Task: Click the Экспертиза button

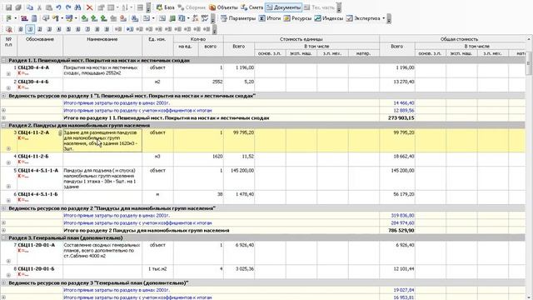Action: (x=363, y=18)
